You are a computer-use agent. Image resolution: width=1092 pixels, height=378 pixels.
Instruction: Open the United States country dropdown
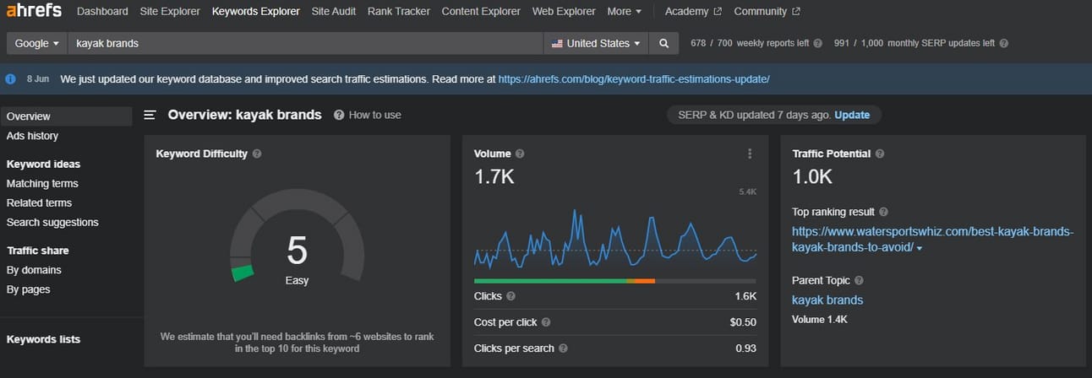(596, 43)
